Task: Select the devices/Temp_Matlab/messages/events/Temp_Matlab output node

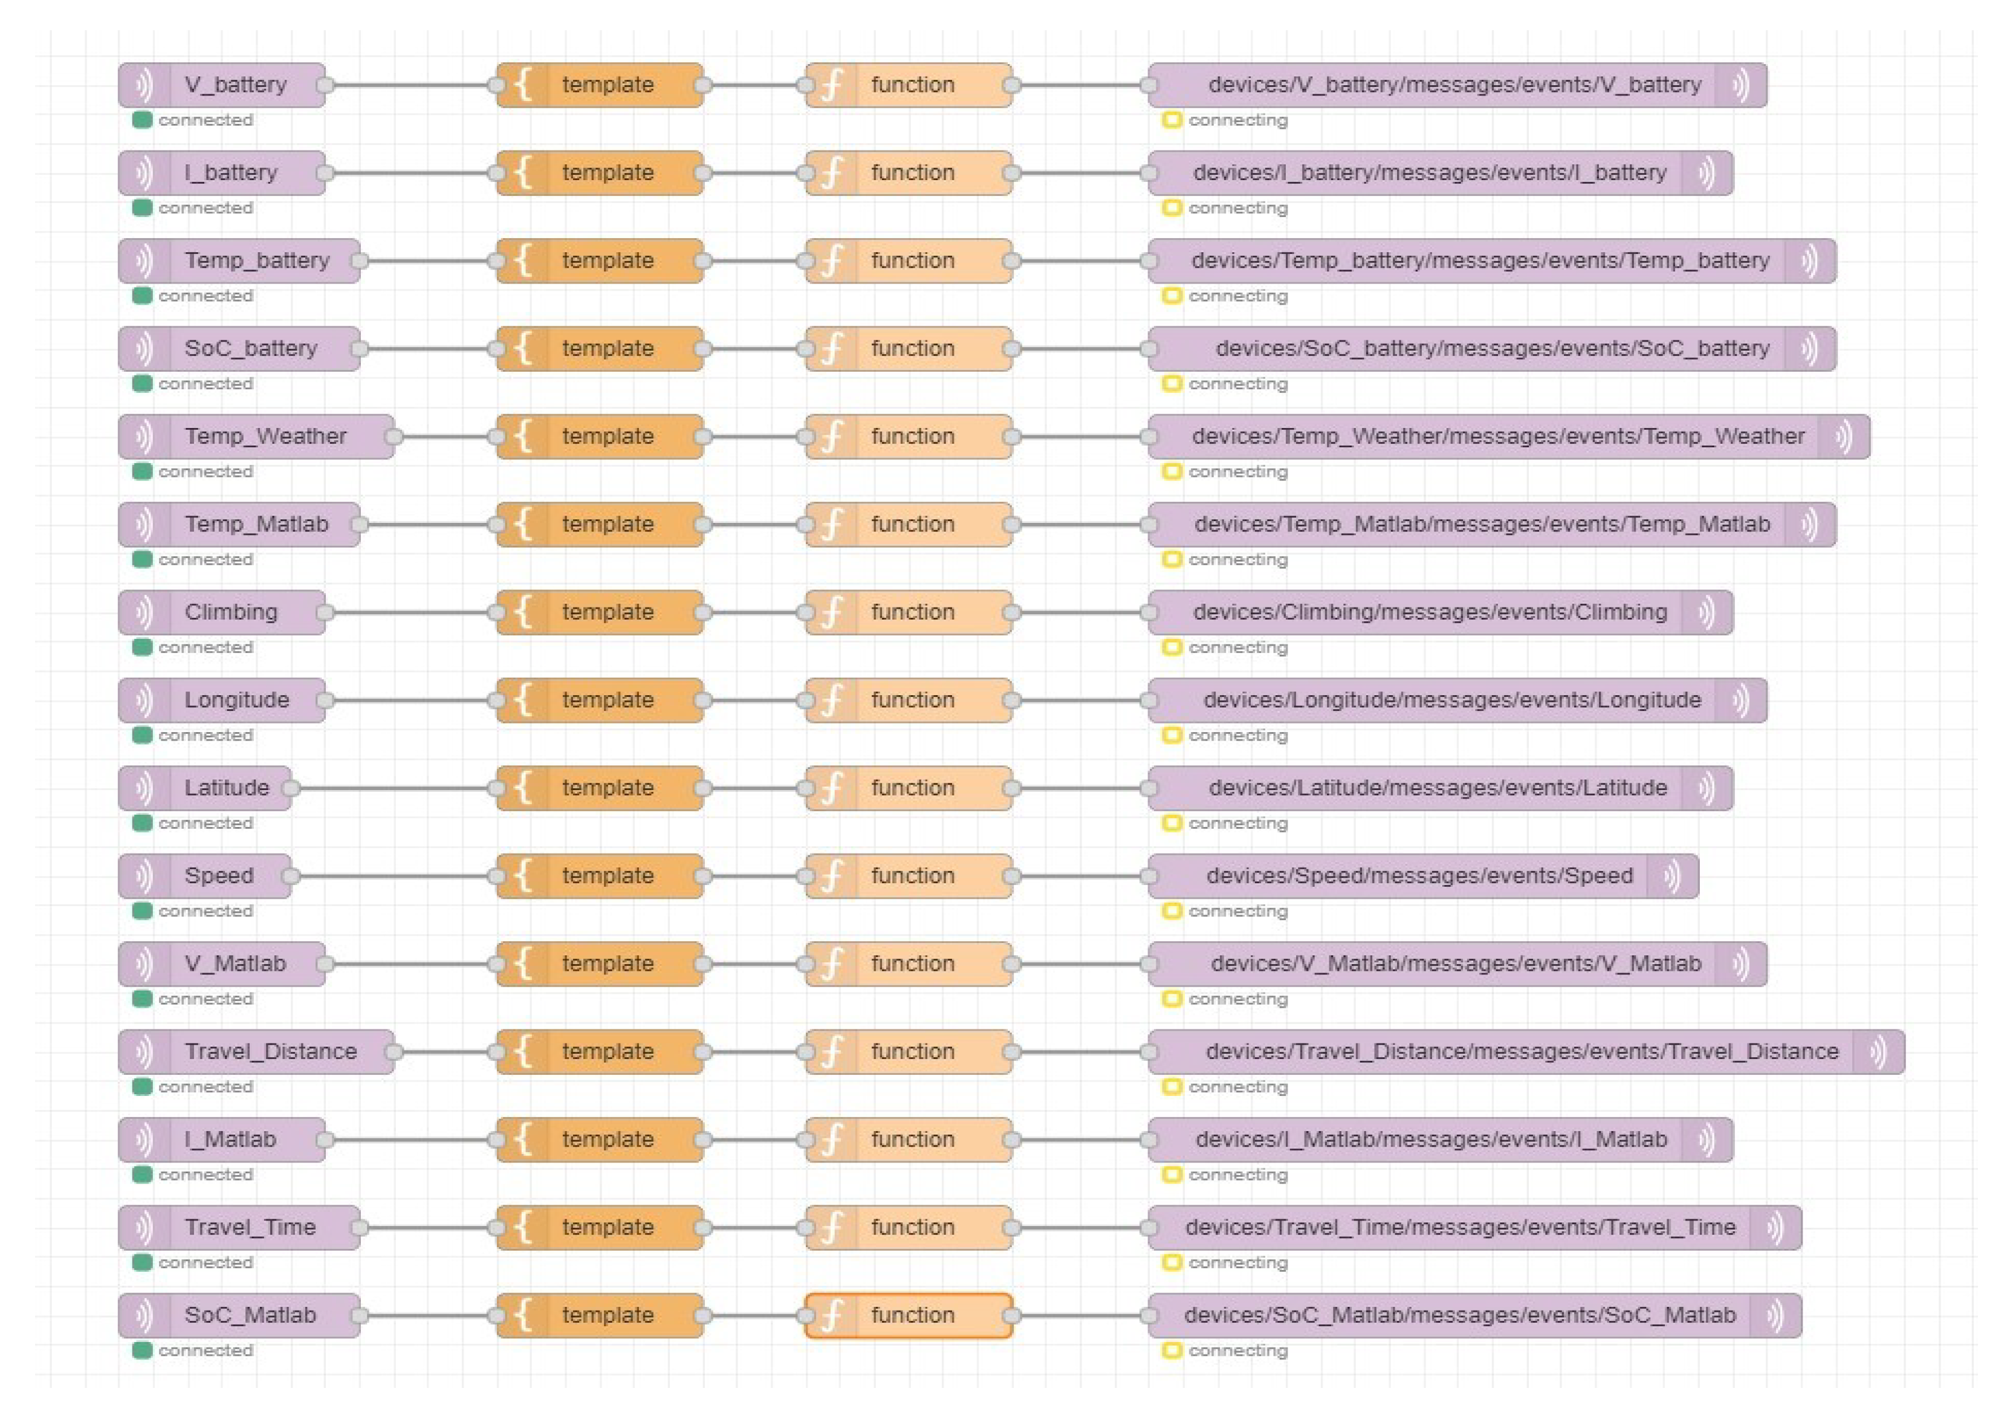Action: click(x=1481, y=524)
